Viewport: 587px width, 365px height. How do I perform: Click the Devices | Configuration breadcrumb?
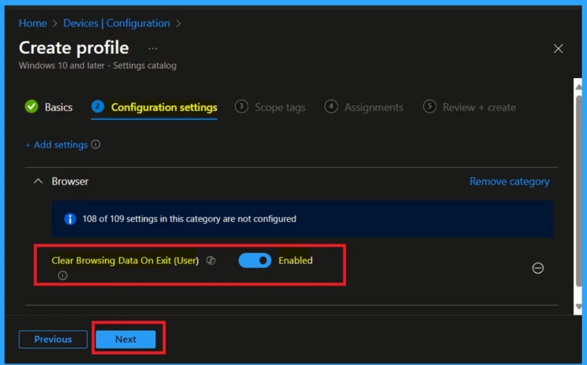coord(116,23)
